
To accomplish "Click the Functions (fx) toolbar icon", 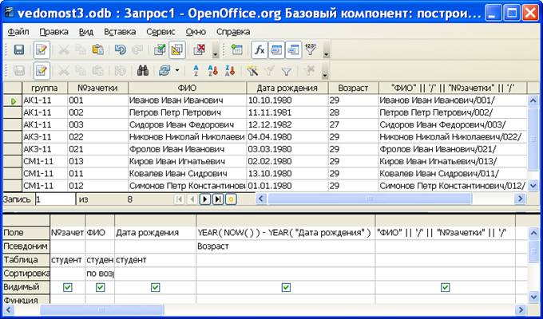I will coord(261,50).
